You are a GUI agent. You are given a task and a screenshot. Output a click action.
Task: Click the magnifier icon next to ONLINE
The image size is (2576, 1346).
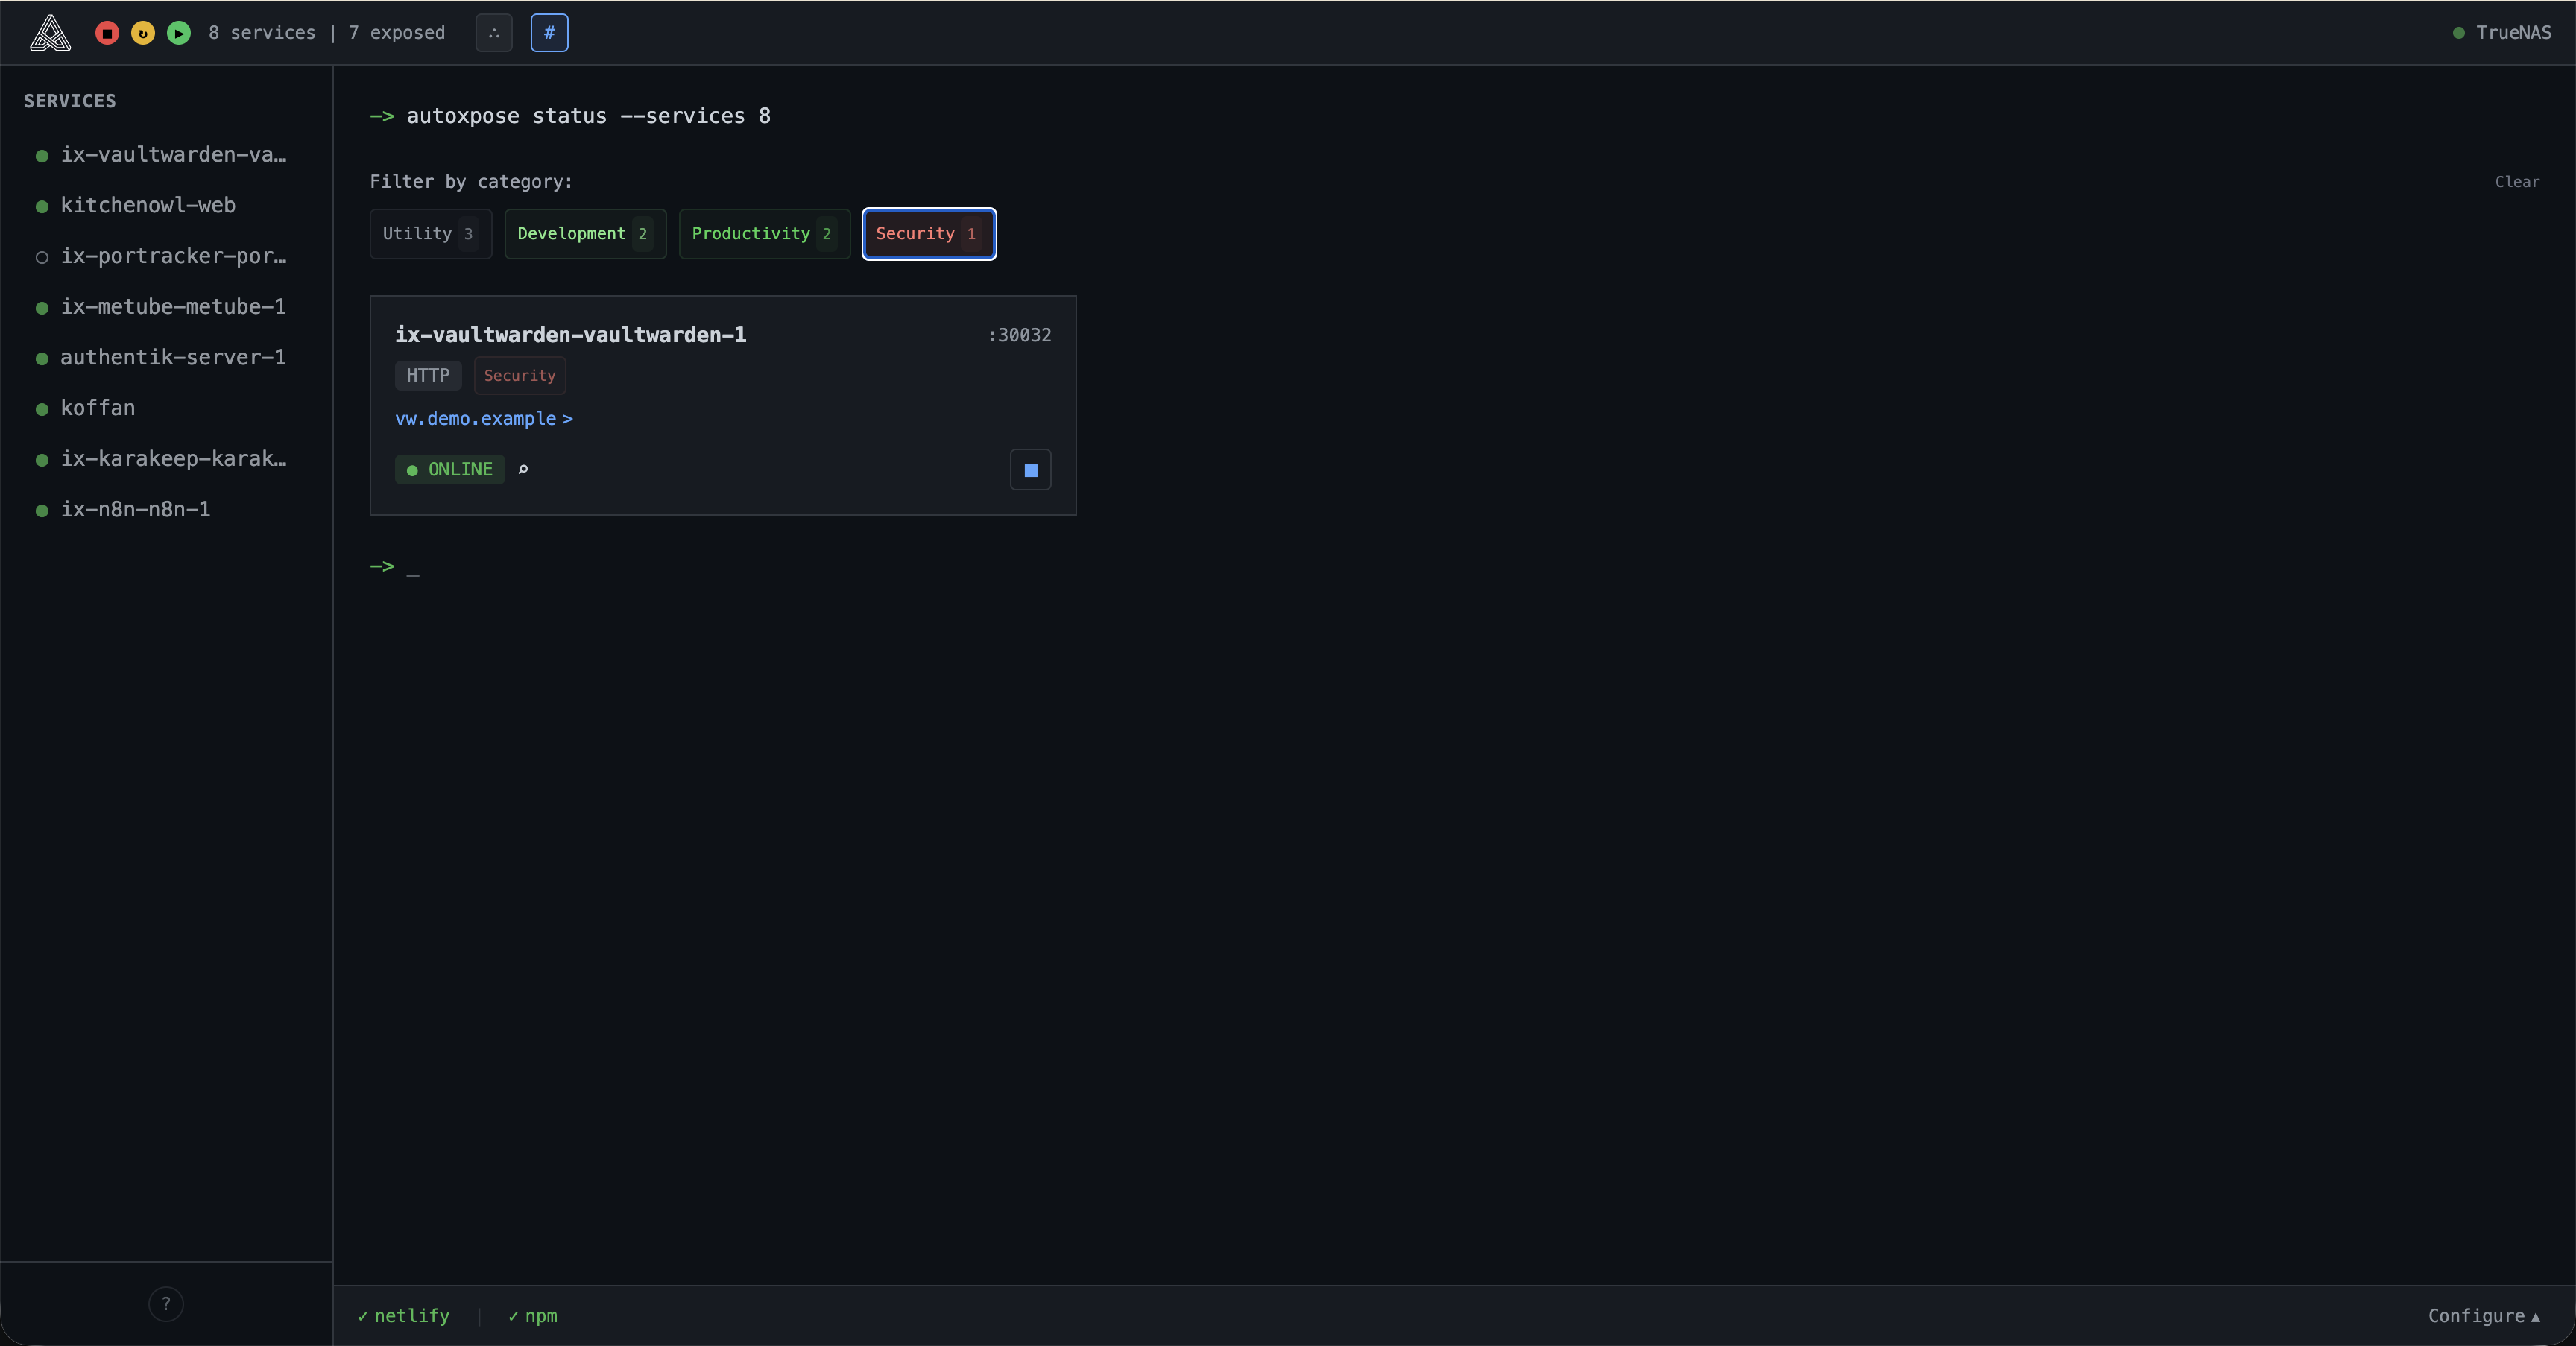pos(524,470)
